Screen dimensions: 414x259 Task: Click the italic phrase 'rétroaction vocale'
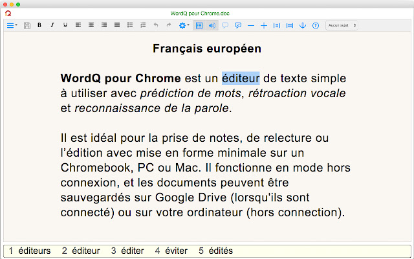coord(297,93)
